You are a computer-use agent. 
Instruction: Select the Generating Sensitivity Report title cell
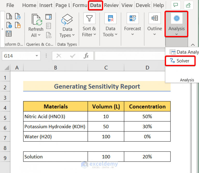click(97, 86)
